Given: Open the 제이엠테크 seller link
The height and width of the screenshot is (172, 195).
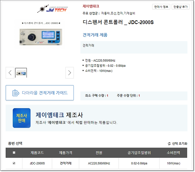Looking at the screenshot, I should pyautogui.click(x=91, y=6).
